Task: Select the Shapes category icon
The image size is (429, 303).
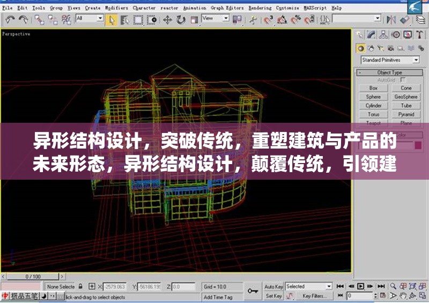Action: click(x=371, y=48)
